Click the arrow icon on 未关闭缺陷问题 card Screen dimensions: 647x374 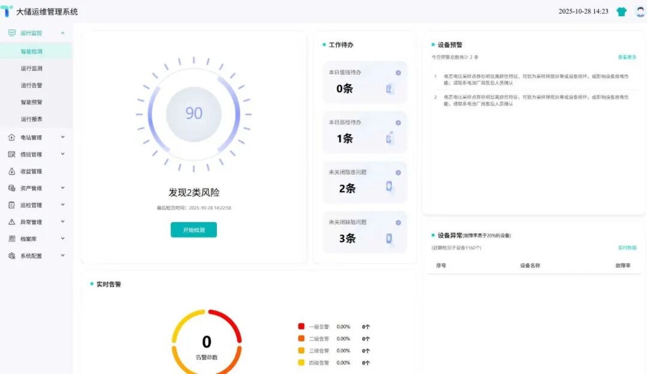(x=398, y=223)
